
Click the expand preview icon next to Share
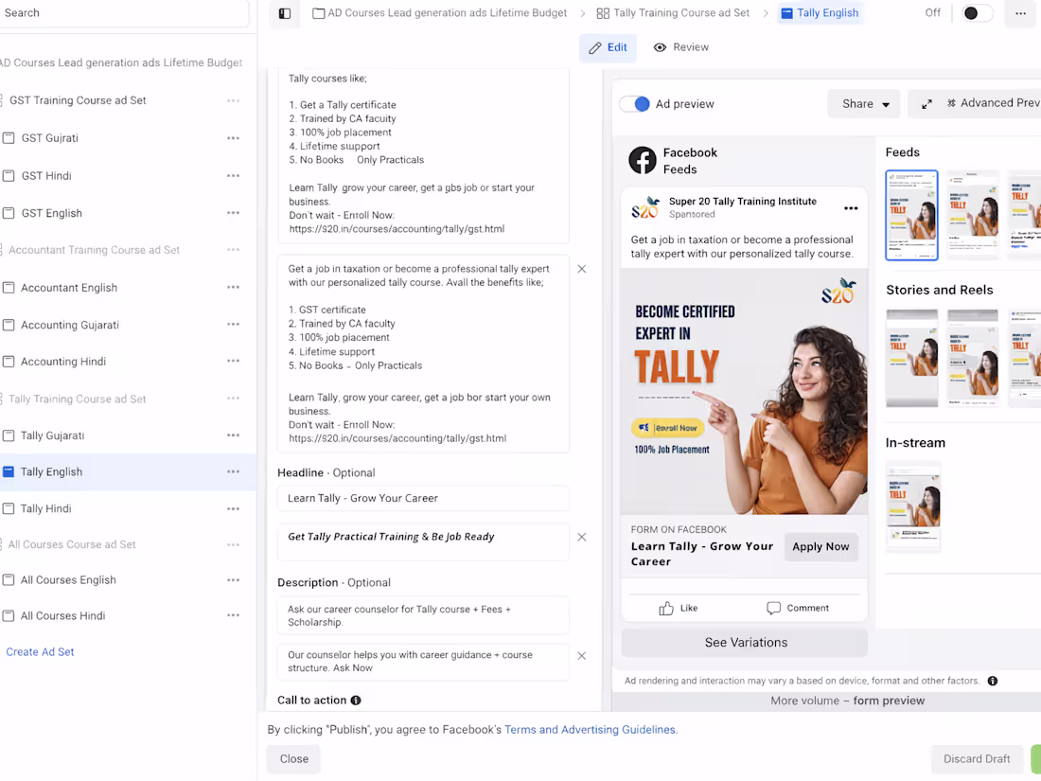pyautogui.click(x=926, y=103)
